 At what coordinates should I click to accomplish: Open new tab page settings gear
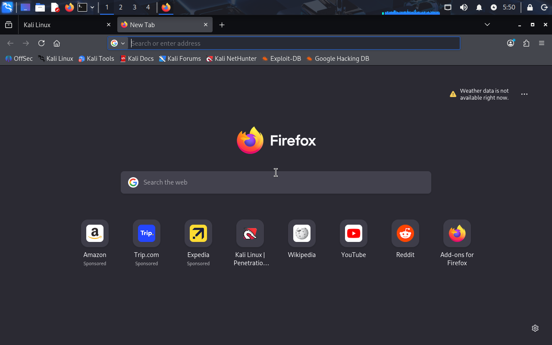pyautogui.click(x=535, y=328)
